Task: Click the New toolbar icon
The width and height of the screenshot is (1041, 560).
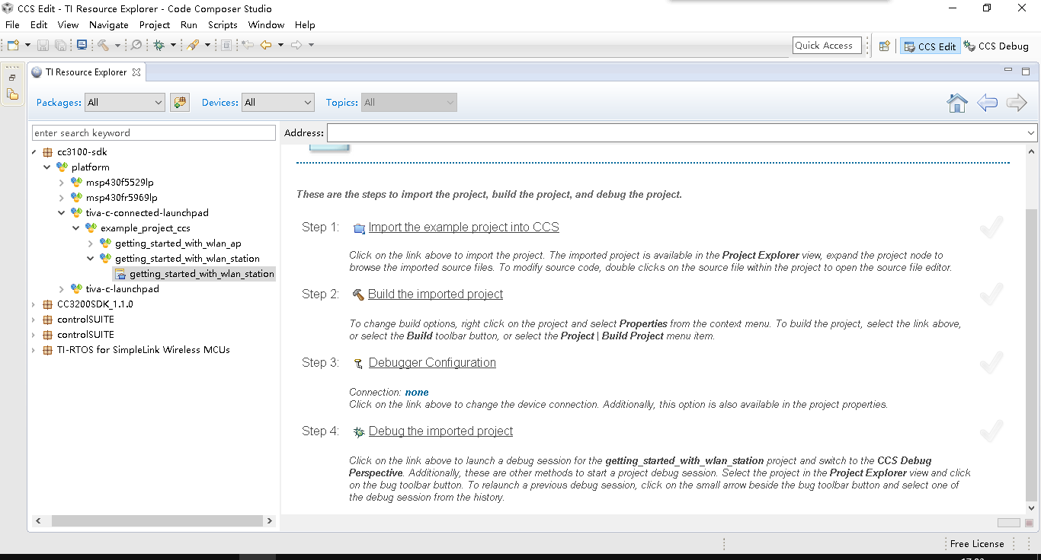Action: point(13,46)
